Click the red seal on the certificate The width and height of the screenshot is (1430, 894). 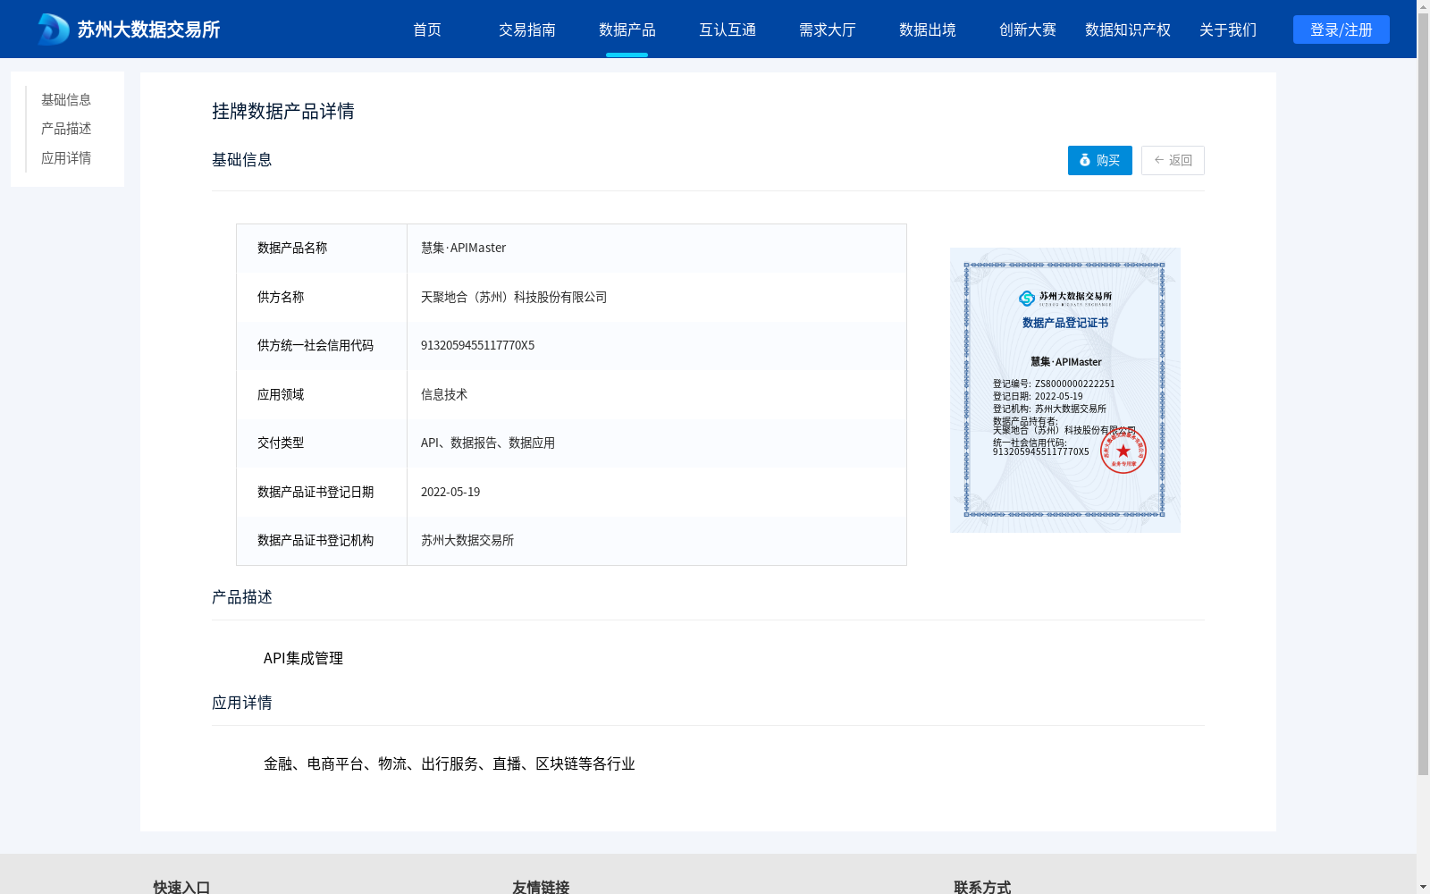(1123, 451)
